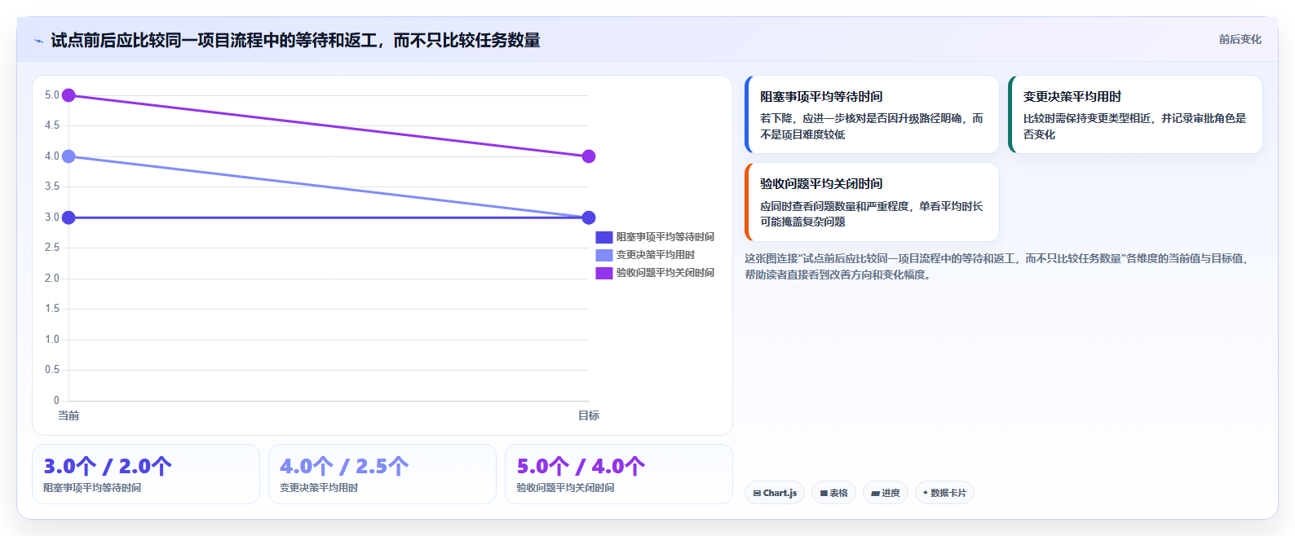Click the 4.0个 / 2.5个 stat value
The height and width of the screenshot is (536, 1295).
(x=343, y=466)
